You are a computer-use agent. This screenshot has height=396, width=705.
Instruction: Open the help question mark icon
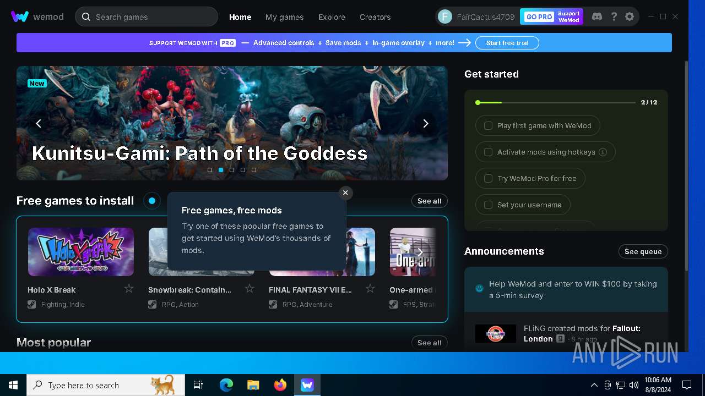614,16
